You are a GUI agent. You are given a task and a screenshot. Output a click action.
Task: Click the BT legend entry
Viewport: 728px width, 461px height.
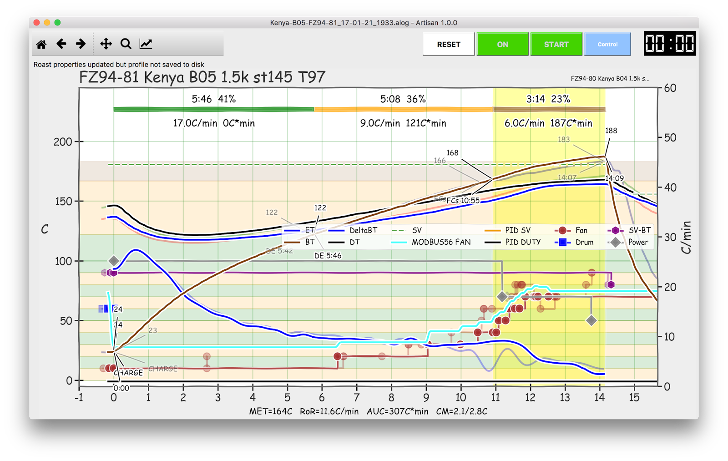click(x=299, y=242)
